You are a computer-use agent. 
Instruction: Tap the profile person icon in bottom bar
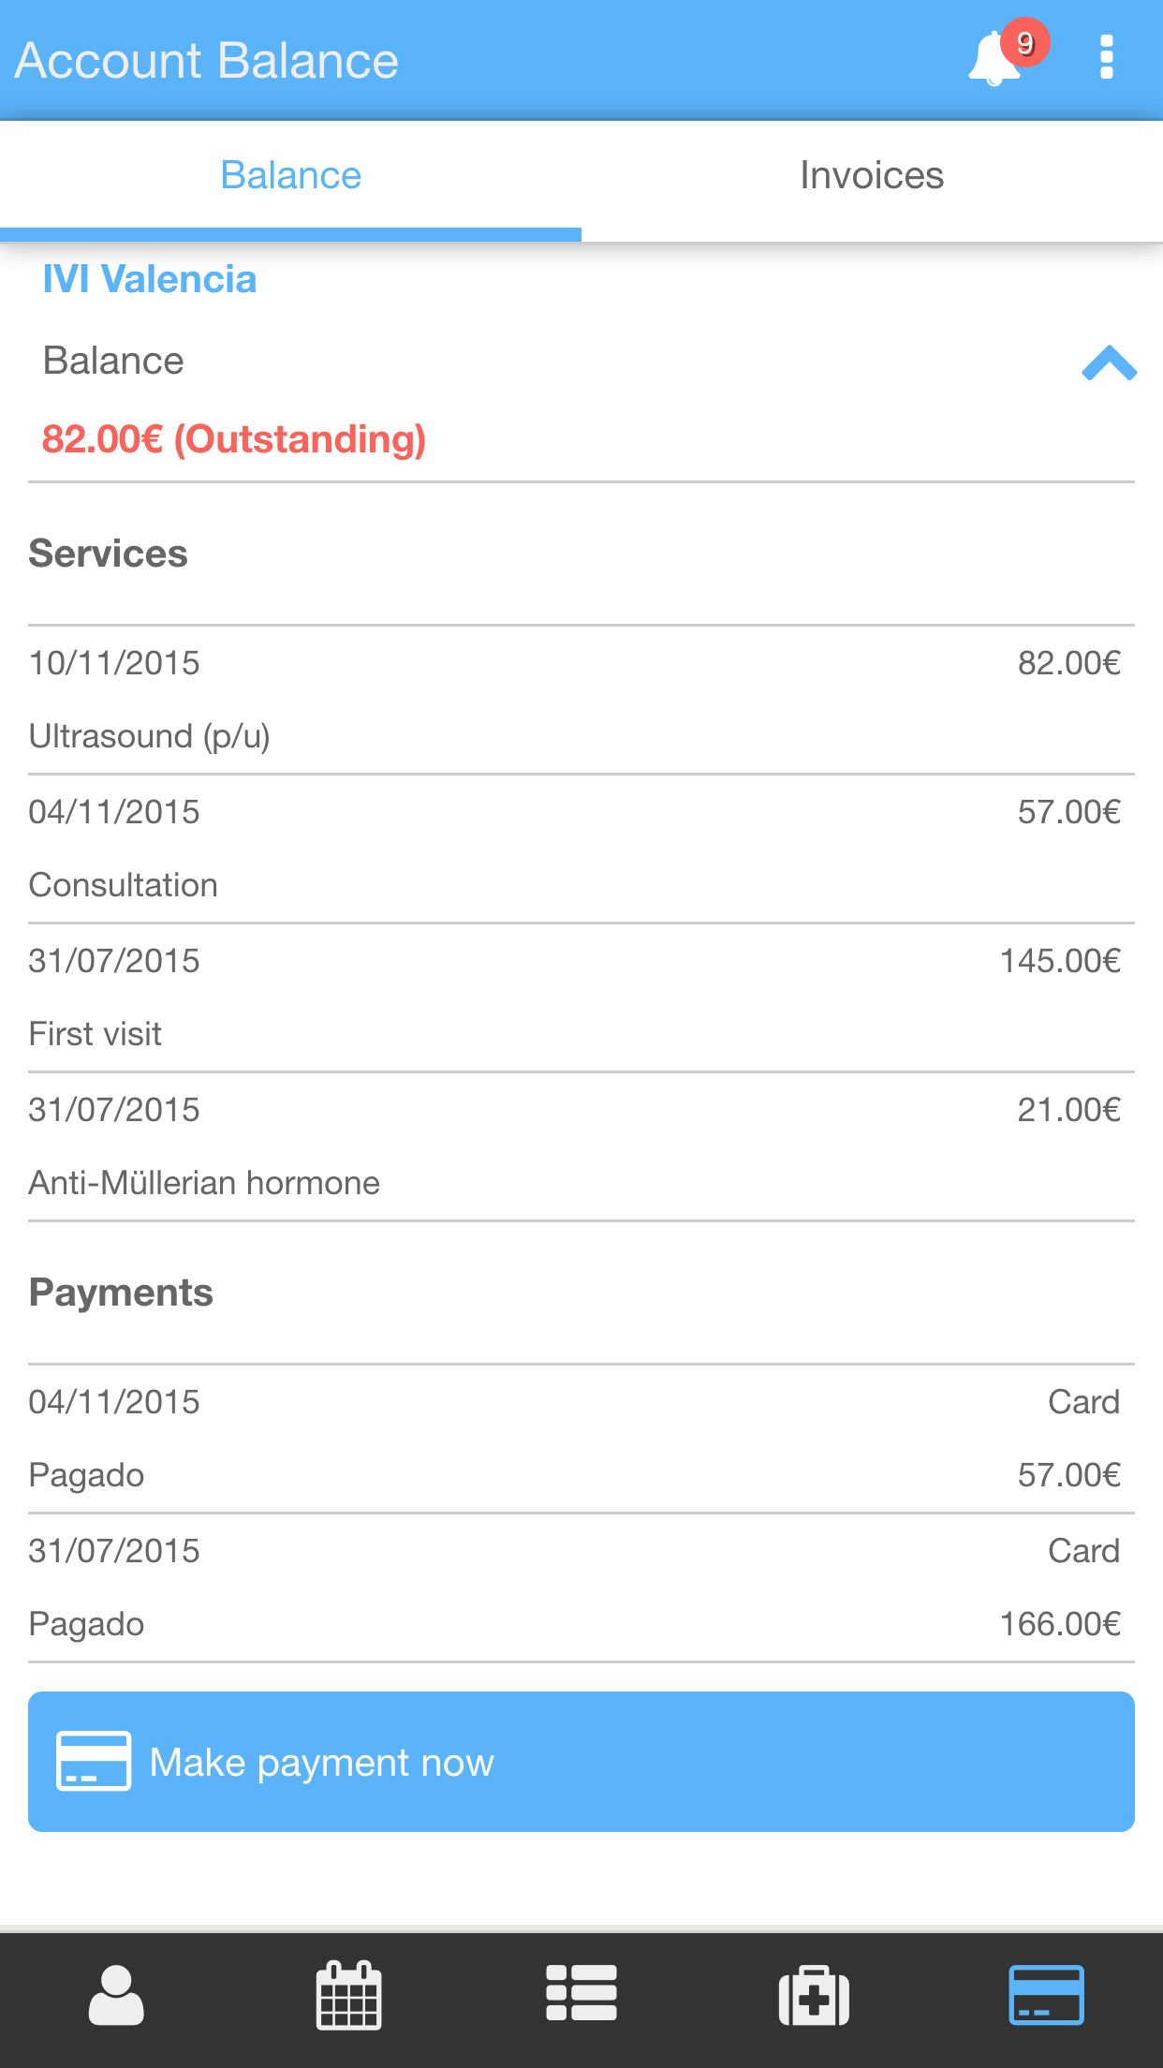[x=116, y=1996]
